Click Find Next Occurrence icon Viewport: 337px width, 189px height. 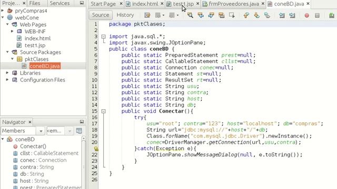[211, 15]
